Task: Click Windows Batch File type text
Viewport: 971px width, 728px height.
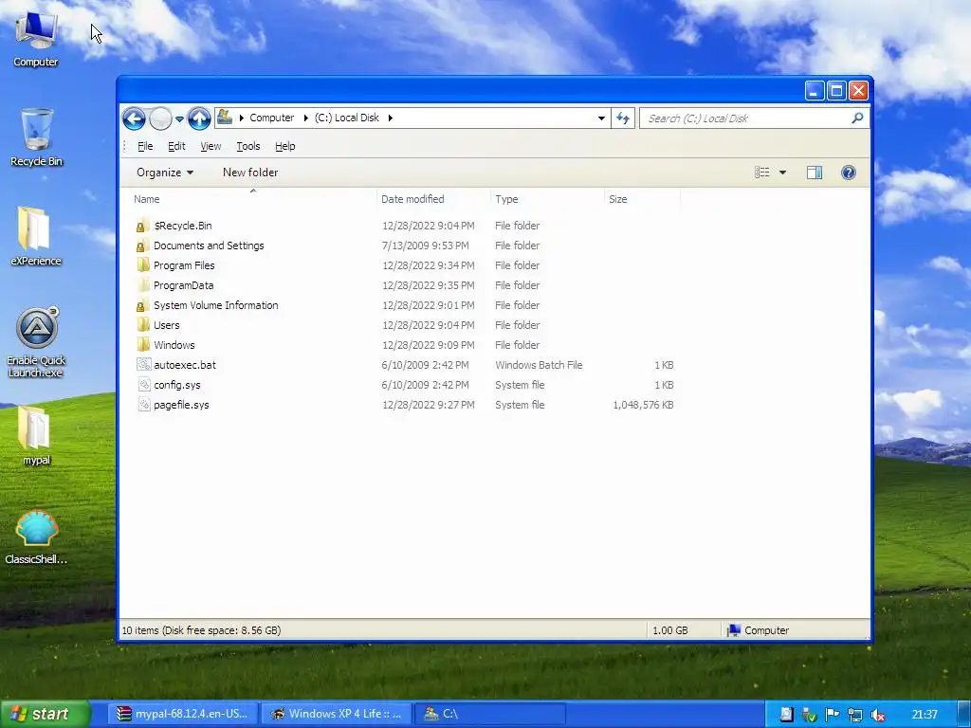Action: point(539,365)
